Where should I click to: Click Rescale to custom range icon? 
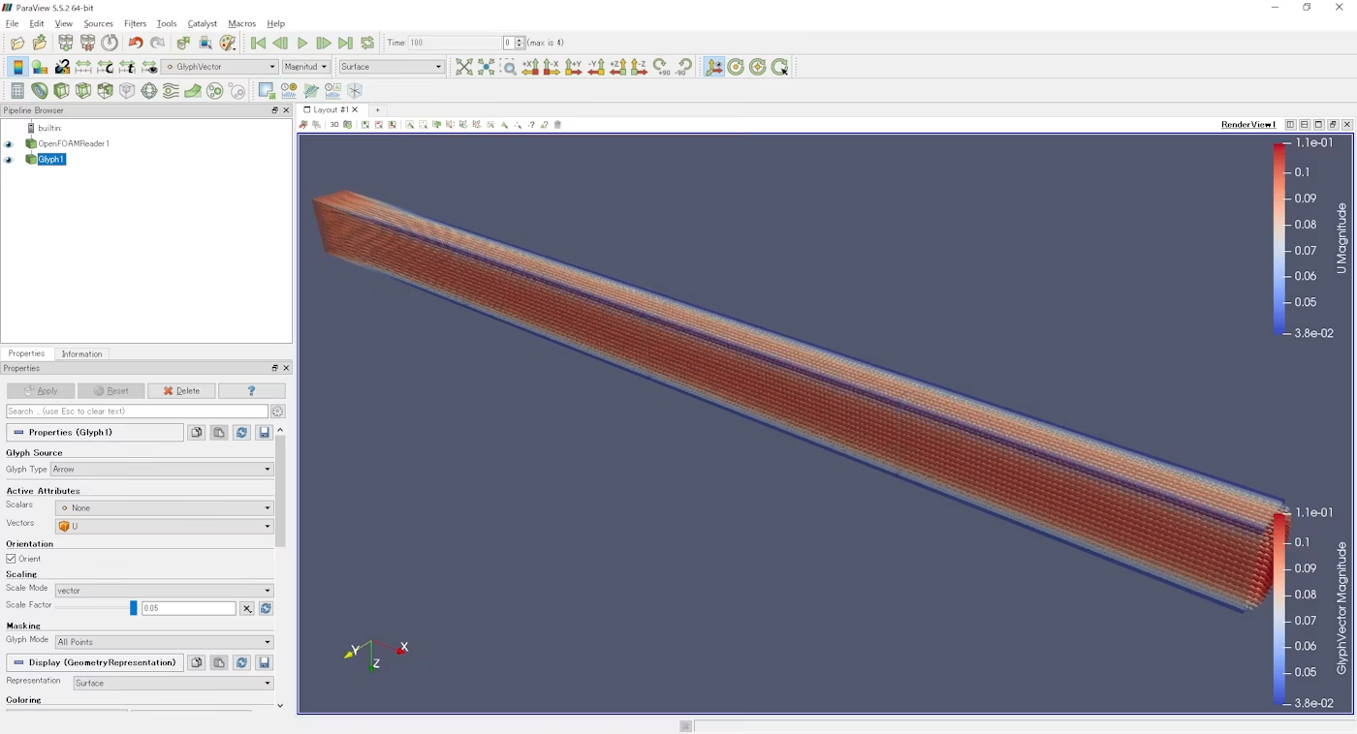pos(105,67)
